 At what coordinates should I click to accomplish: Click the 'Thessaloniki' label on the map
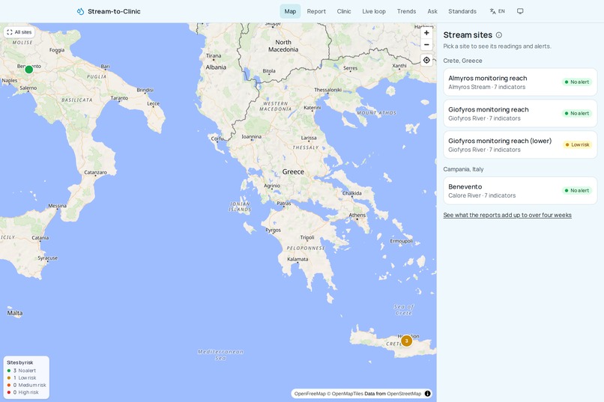327,90
